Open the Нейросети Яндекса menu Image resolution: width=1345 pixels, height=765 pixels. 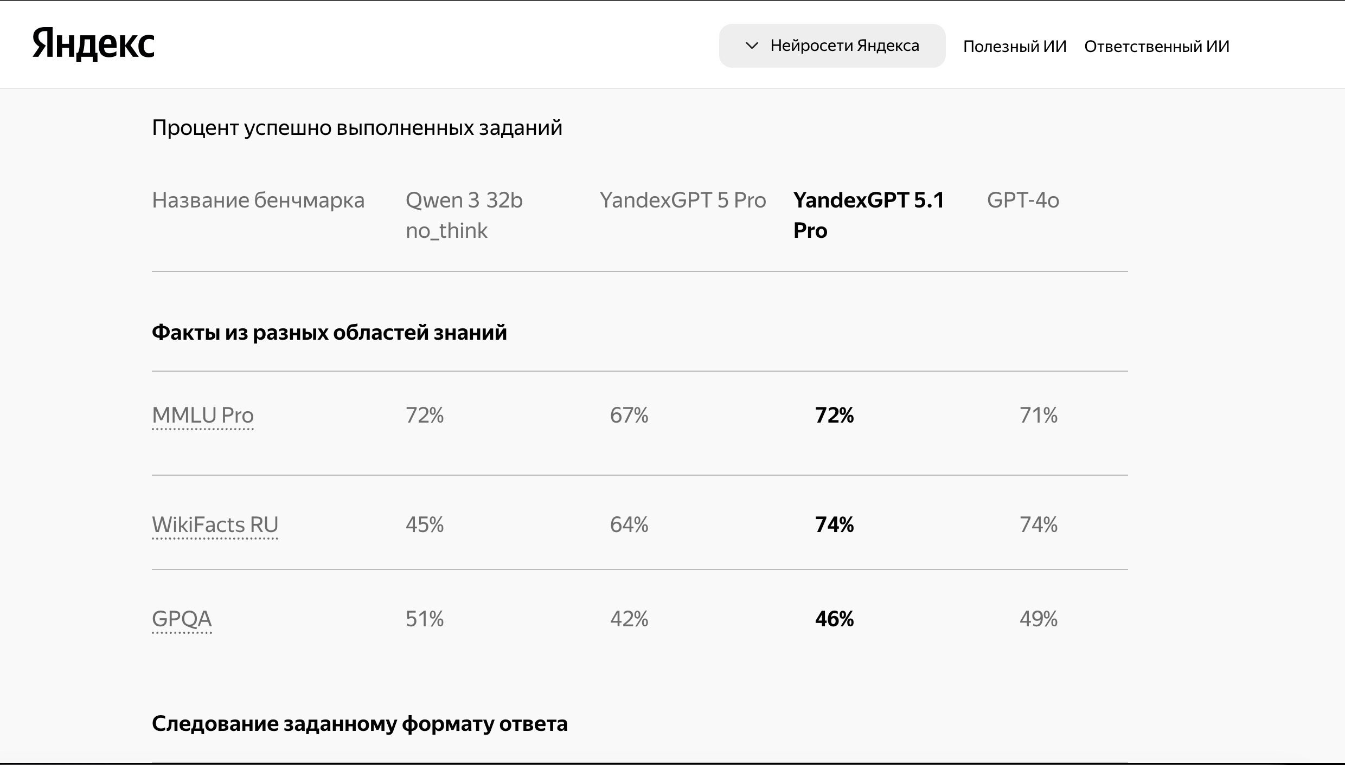pos(832,46)
